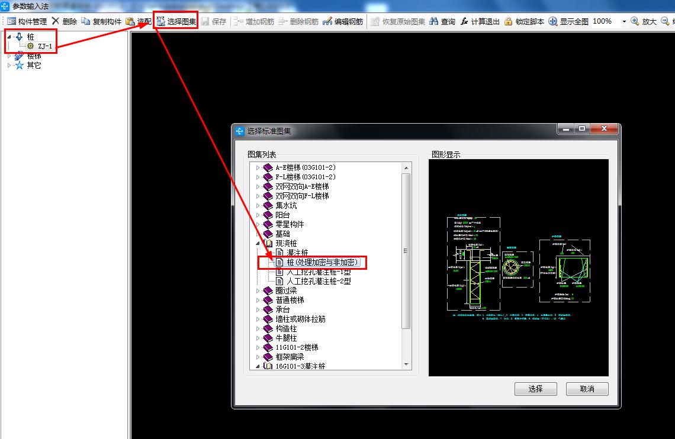Click the 放大 zoom in tool
Image resolution: width=675 pixels, height=439 pixels.
644,21
